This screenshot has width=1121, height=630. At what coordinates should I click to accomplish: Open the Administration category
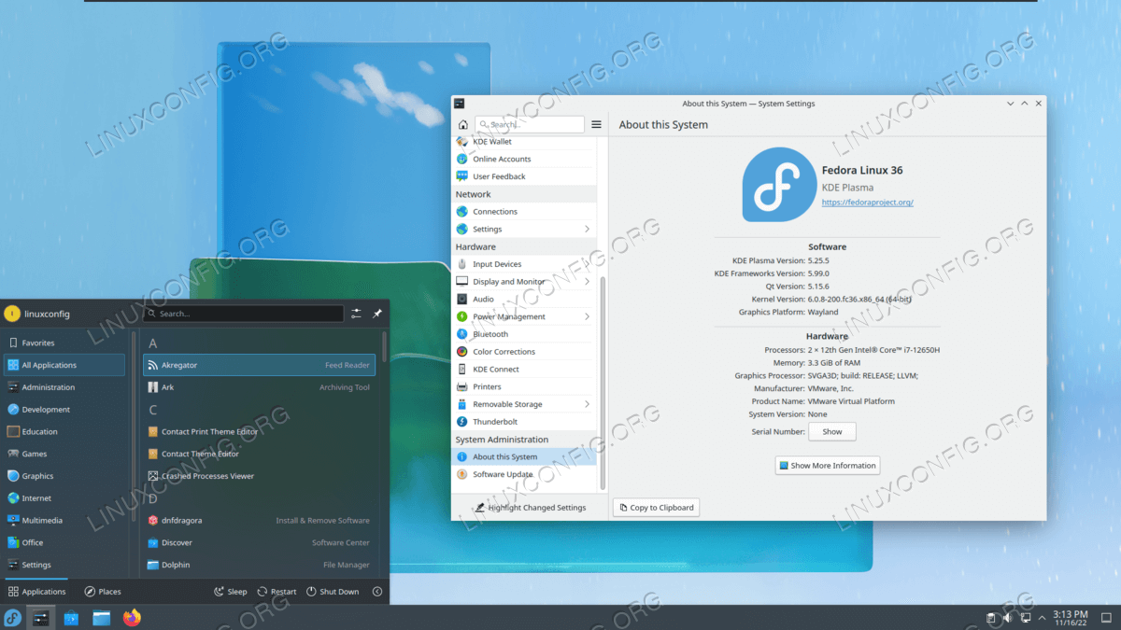(64, 387)
